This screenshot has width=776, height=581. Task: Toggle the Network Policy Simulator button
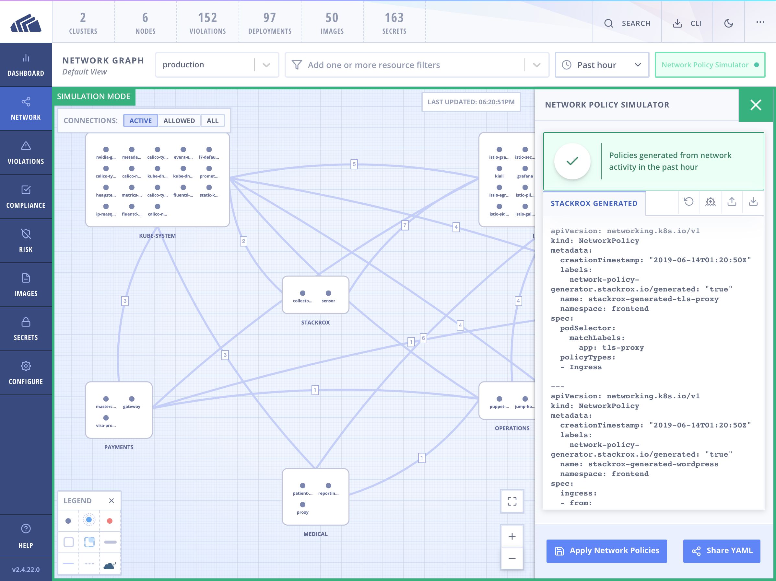[x=710, y=65]
